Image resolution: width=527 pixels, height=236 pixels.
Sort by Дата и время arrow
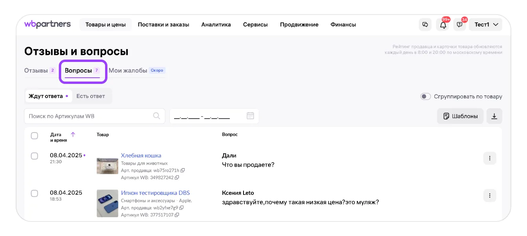[x=73, y=134]
